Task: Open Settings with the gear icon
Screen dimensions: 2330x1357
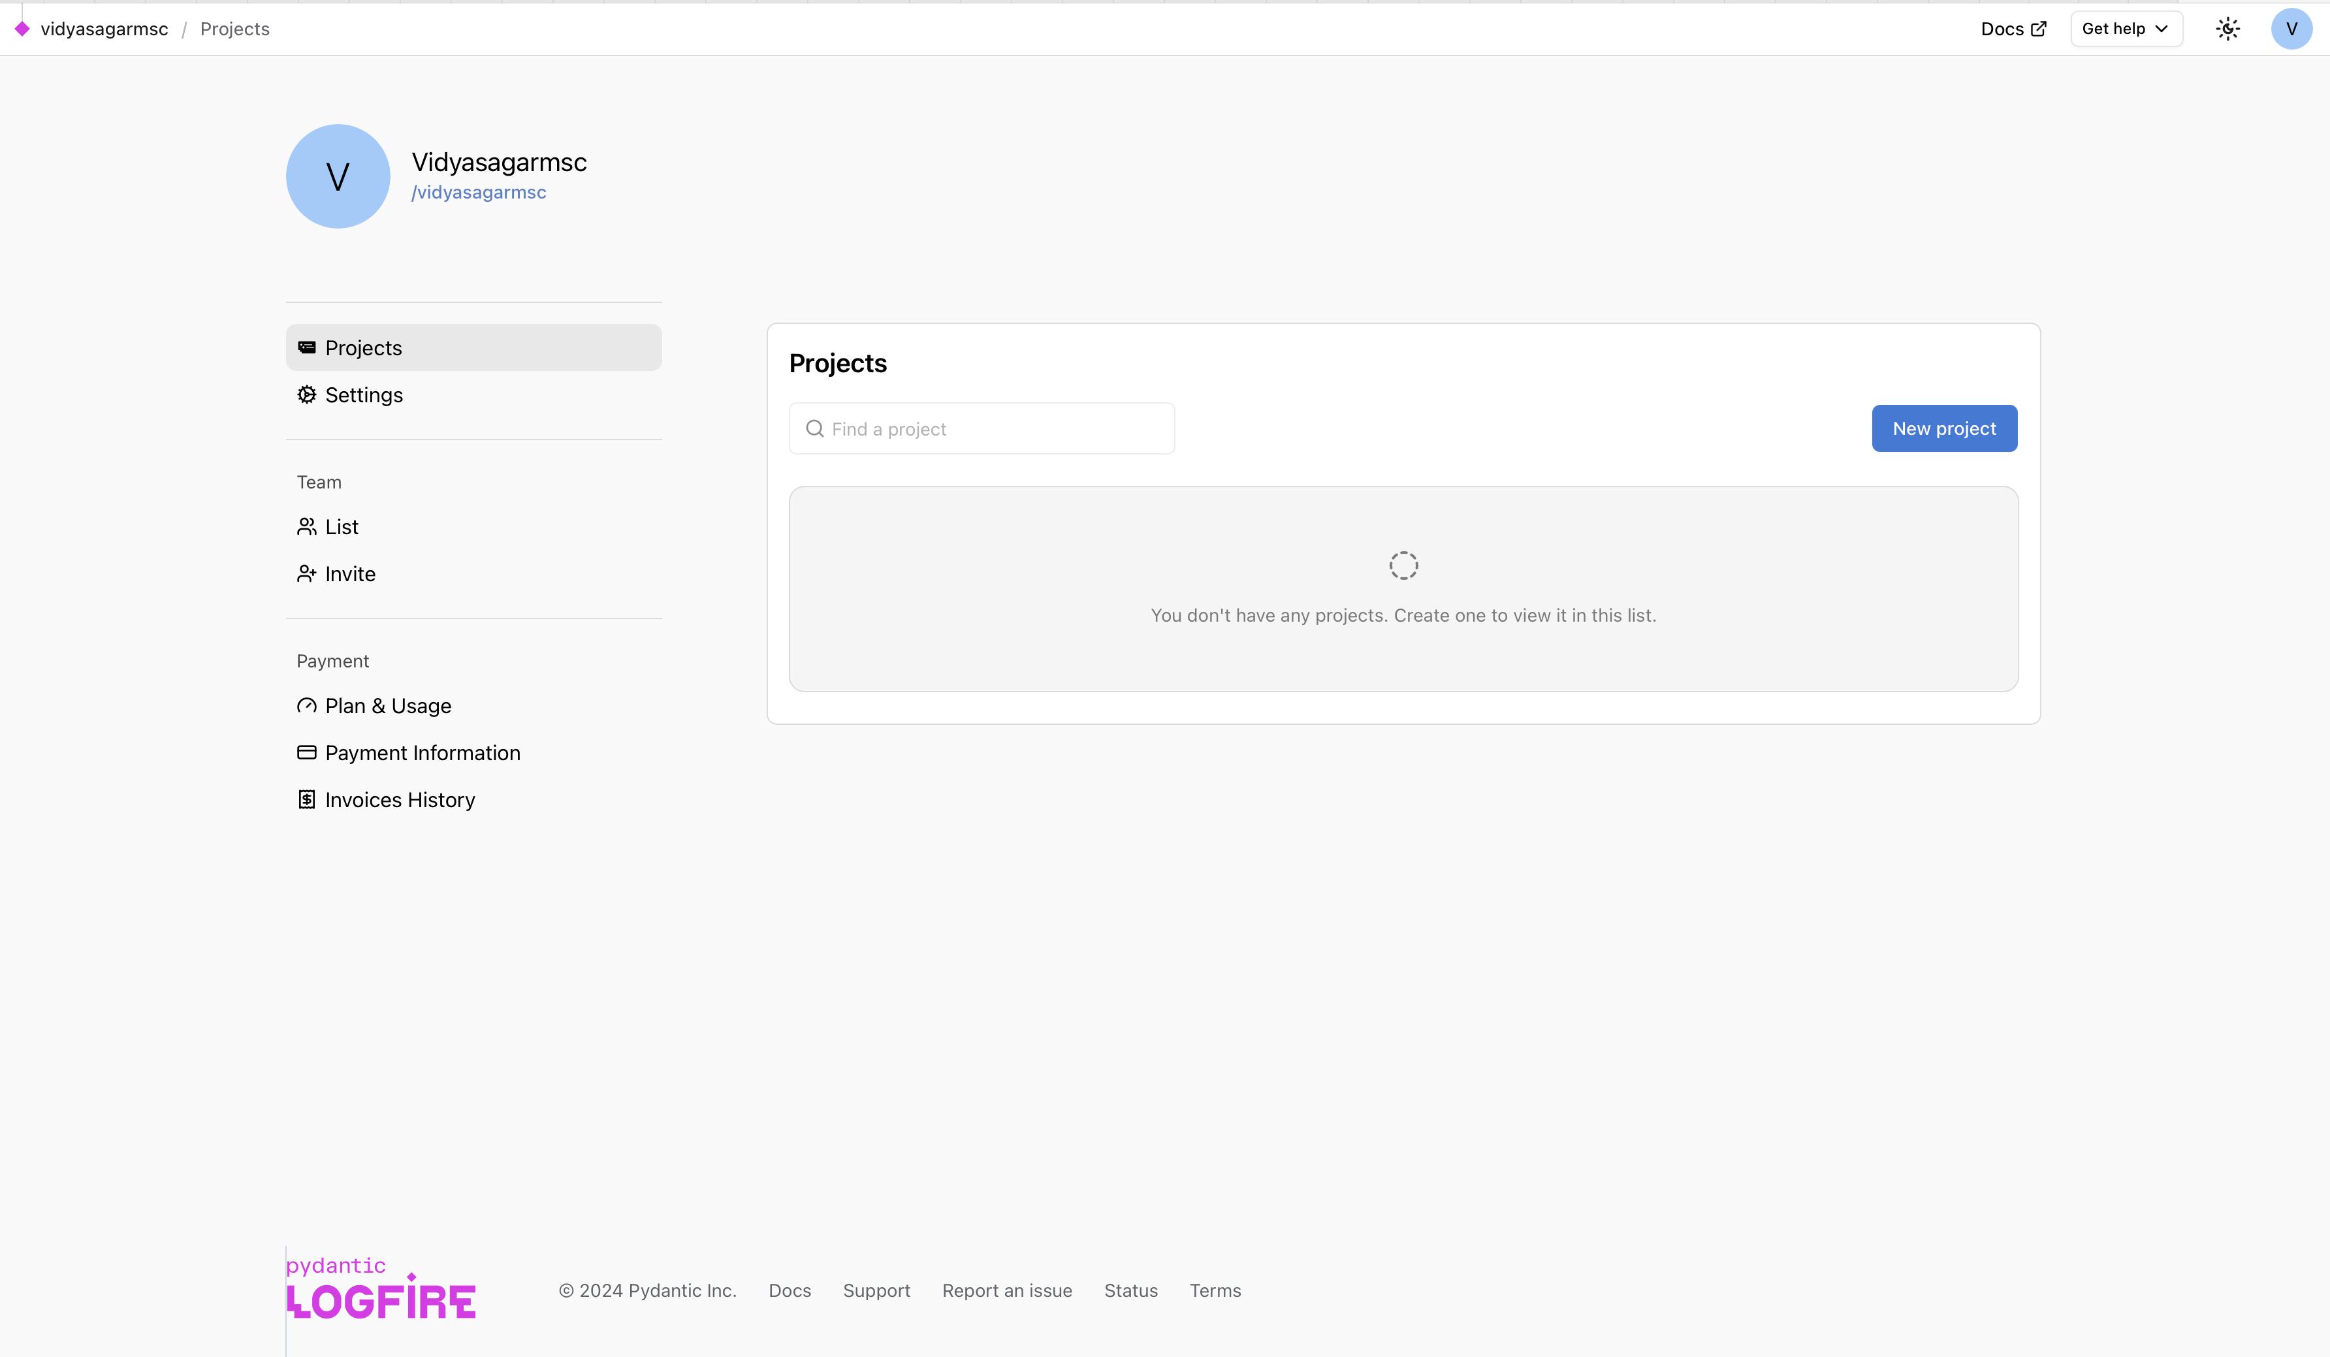Action: (363, 394)
